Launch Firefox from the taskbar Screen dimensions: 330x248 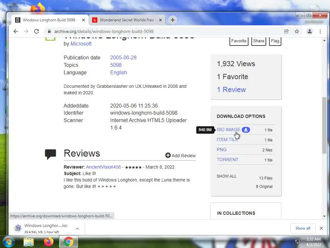(48, 242)
